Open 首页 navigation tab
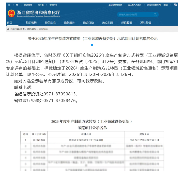 (9, 23)
